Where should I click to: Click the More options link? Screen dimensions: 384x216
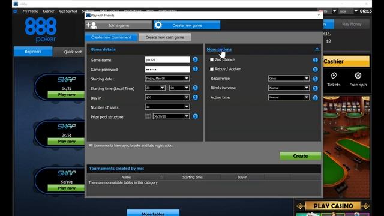(219, 49)
